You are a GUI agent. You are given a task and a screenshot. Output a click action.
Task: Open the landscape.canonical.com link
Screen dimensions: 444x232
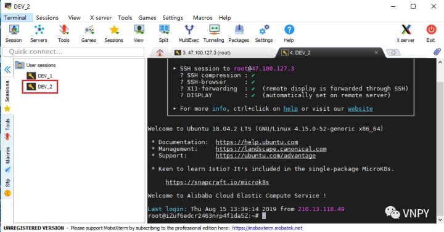pos(271,149)
